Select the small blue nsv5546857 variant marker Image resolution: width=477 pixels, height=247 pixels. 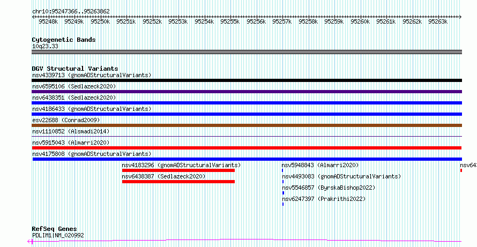(x=283, y=193)
